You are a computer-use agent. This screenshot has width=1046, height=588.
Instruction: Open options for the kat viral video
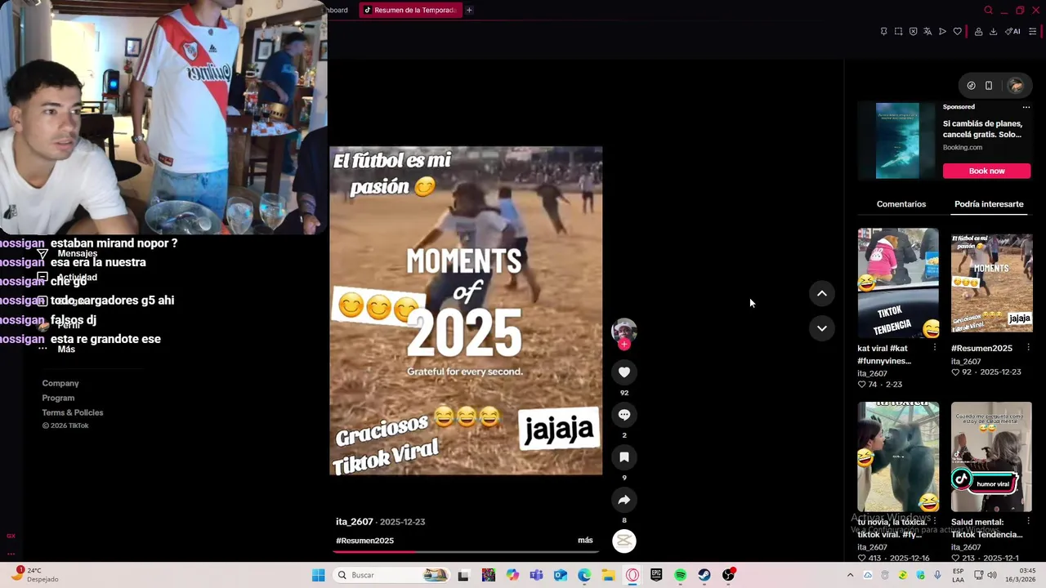coord(935,348)
